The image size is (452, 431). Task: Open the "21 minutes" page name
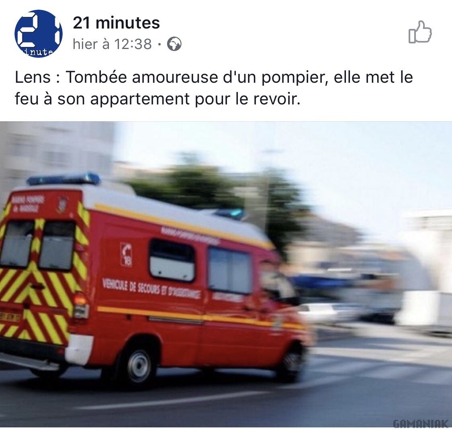[x=116, y=23]
